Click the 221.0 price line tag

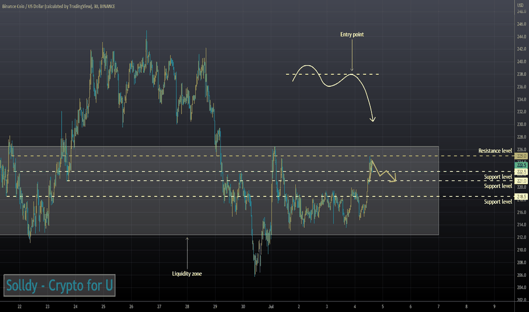522,181
